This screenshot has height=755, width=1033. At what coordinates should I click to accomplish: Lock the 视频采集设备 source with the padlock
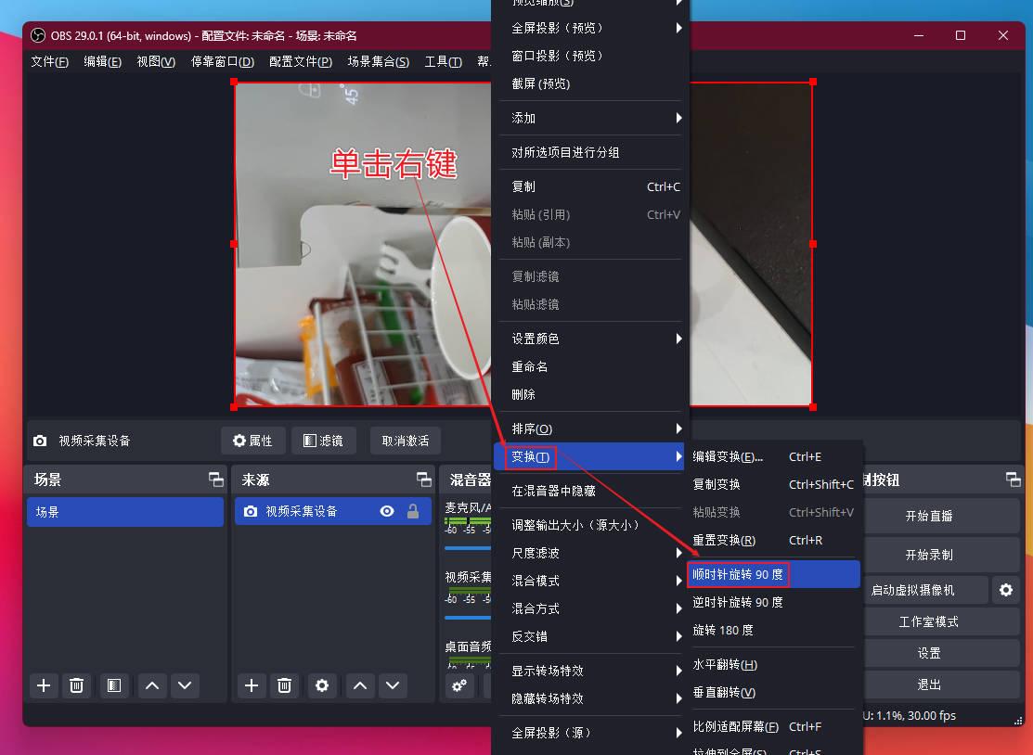(x=413, y=511)
